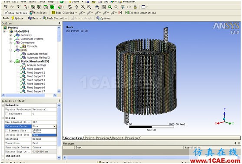Click Thicken Annotations
The width and height of the screenshot is (242, 164).
click(140, 13)
